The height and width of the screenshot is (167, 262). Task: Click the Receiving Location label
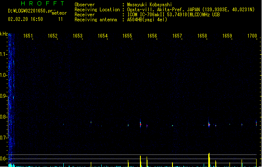click(97, 10)
